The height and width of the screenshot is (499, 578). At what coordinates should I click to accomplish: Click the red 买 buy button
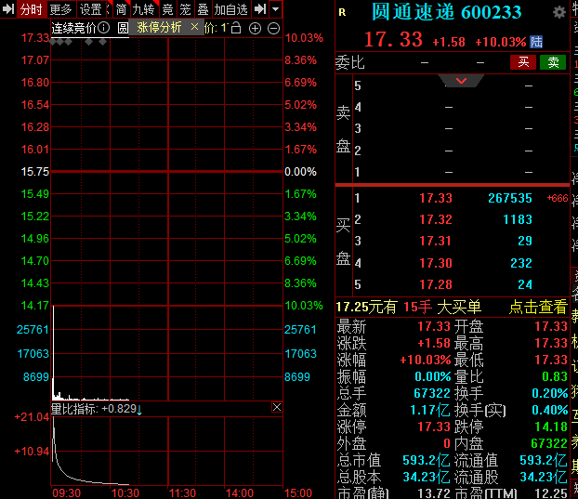point(523,62)
